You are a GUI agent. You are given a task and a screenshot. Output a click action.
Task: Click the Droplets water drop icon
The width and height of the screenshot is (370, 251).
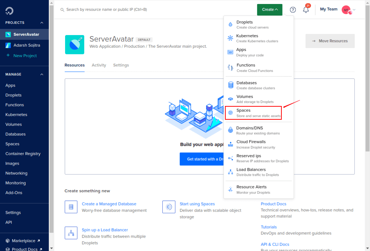(230, 25)
